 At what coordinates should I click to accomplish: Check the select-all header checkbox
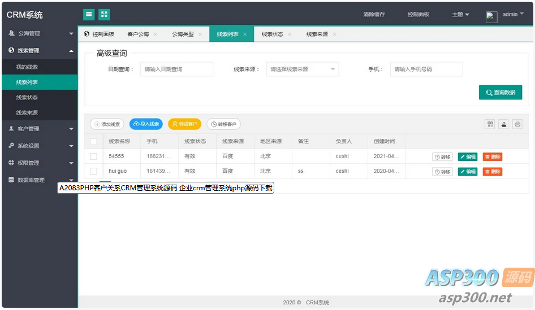pyautogui.click(x=93, y=142)
